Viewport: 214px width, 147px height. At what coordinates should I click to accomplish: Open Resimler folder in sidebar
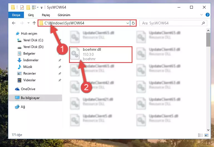pos(29,73)
